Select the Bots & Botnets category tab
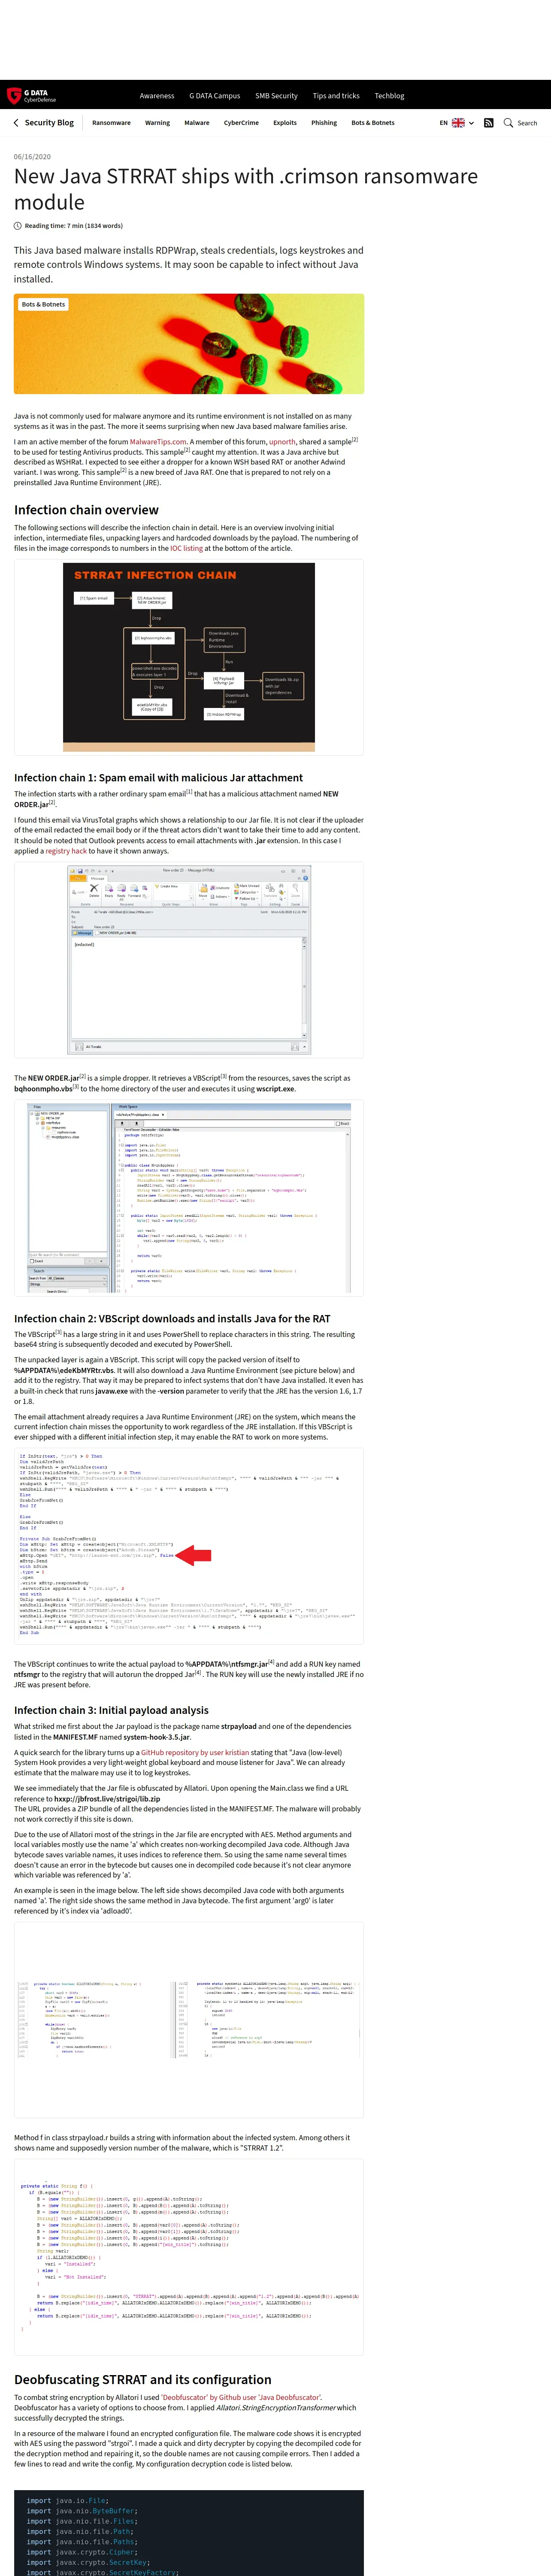 tap(373, 123)
